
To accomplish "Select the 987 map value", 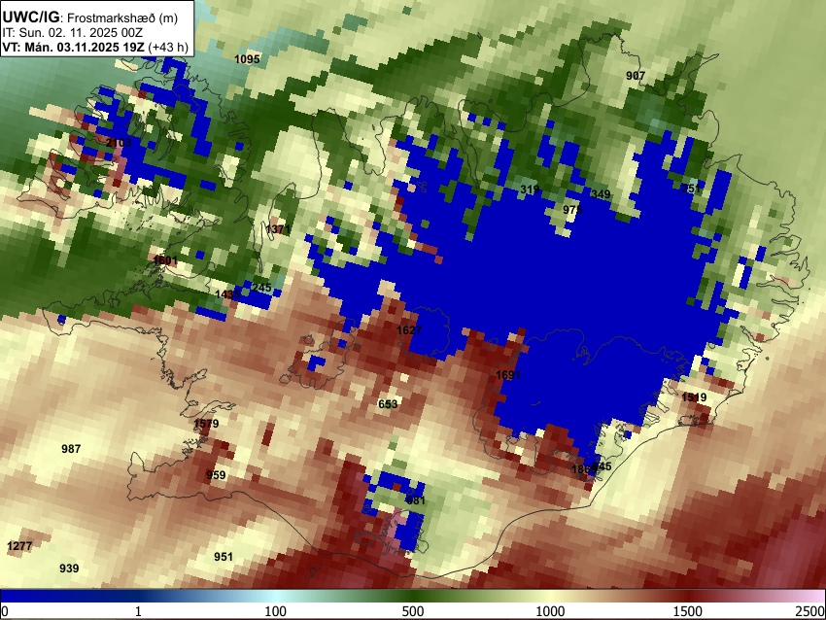I will [71, 449].
